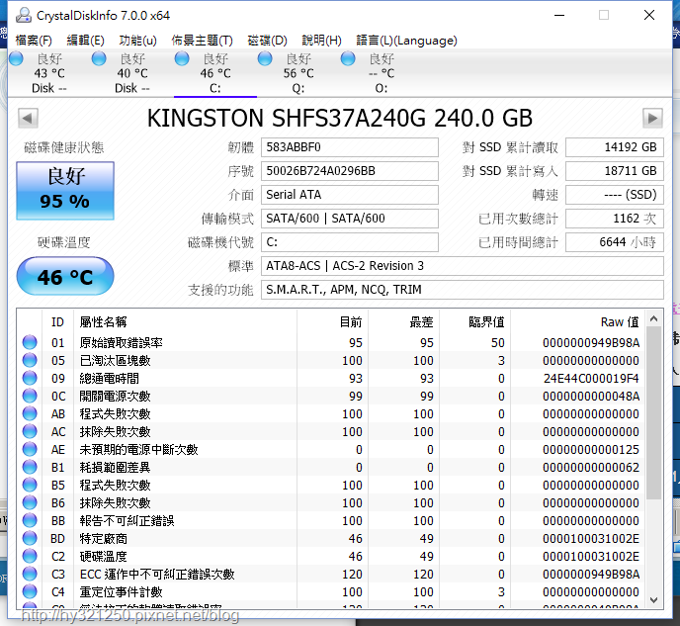This screenshot has height=626, width=680.
Task: Click the 屬性名稱 column header
Action: pyautogui.click(x=185, y=321)
